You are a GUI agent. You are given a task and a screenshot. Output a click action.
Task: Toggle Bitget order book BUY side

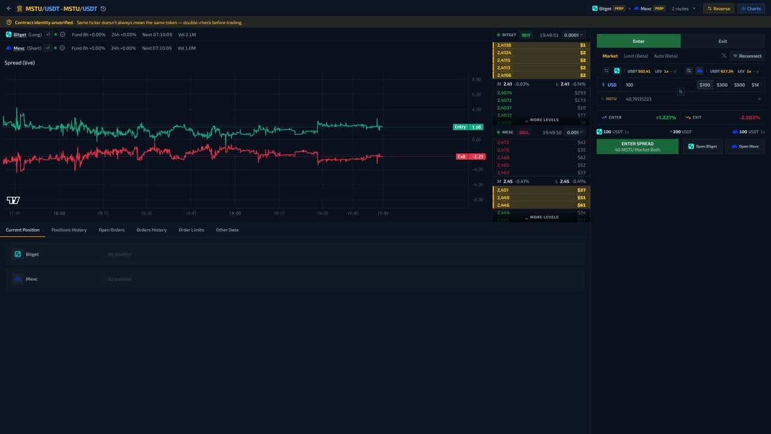click(526, 35)
